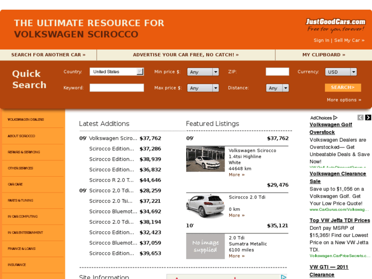Open Top VW Jetta TDI Prices ad
Image resolution: width=372 pixels, height=279 pixels.
[339, 220]
